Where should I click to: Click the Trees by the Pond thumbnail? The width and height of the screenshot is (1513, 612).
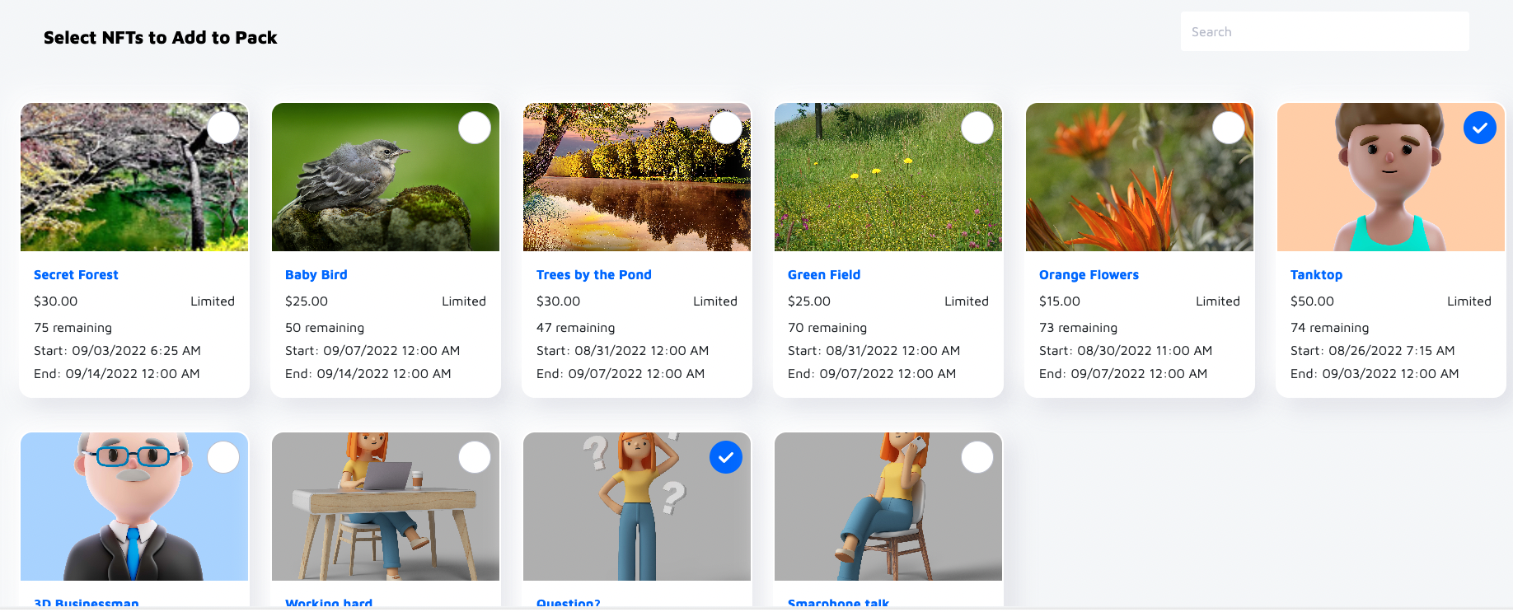tap(637, 177)
